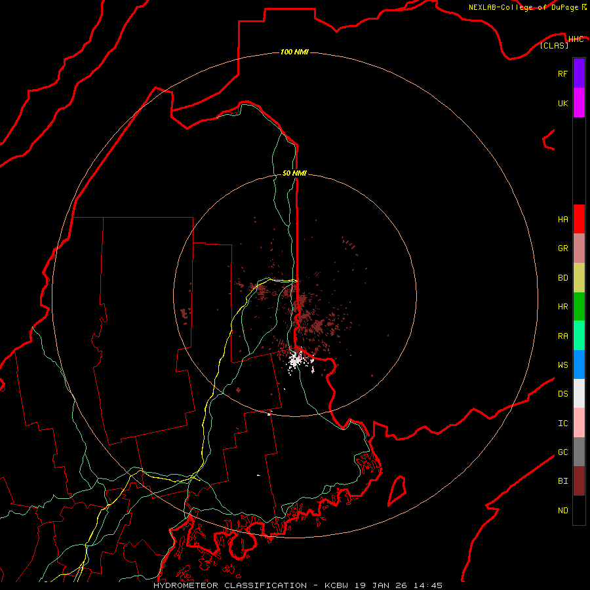Click the [CLAS] units label
Screen dimensions: 590x590
click(x=554, y=46)
